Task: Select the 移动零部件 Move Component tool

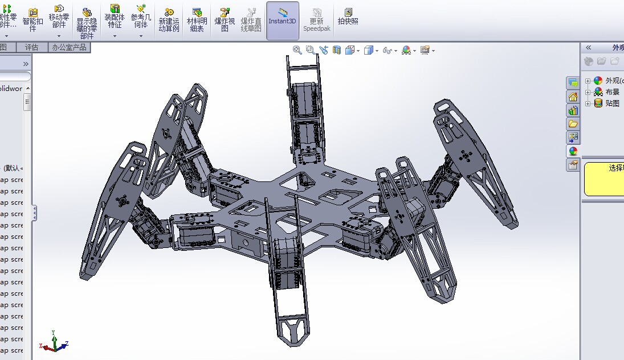Action: coord(59,16)
